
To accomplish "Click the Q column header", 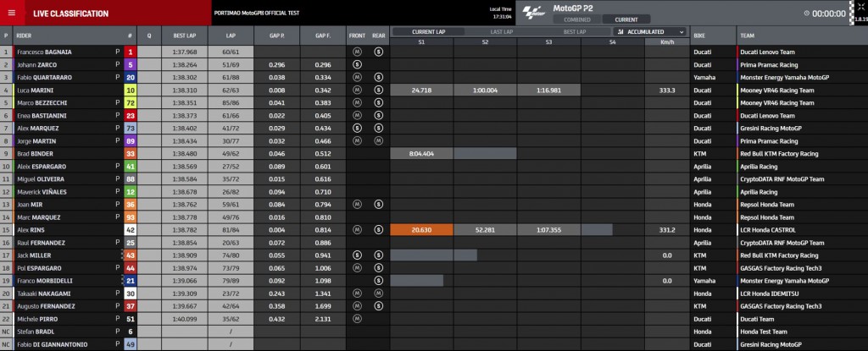I will click(x=149, y=36).
